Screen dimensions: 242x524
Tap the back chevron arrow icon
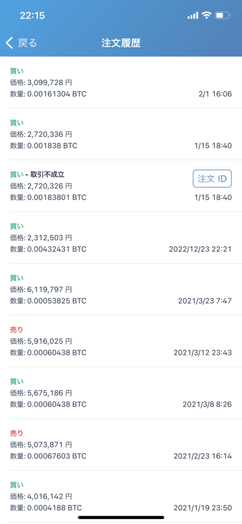point(9,43)
